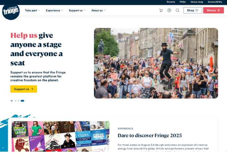Click the street performer hero photo
Image resolution: width=227 pixels, height=153 pixels.
tap(156, 63)
